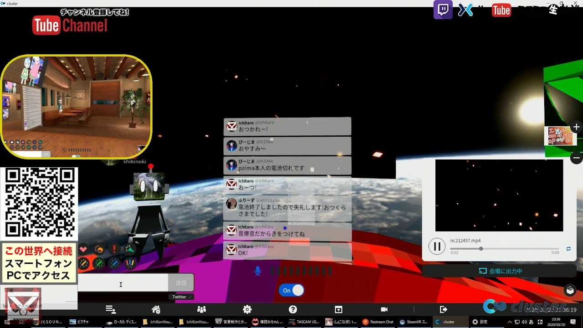Click the plus icon on right edge
This screenshot has width=583, height=328.
(x=576, y=127)
